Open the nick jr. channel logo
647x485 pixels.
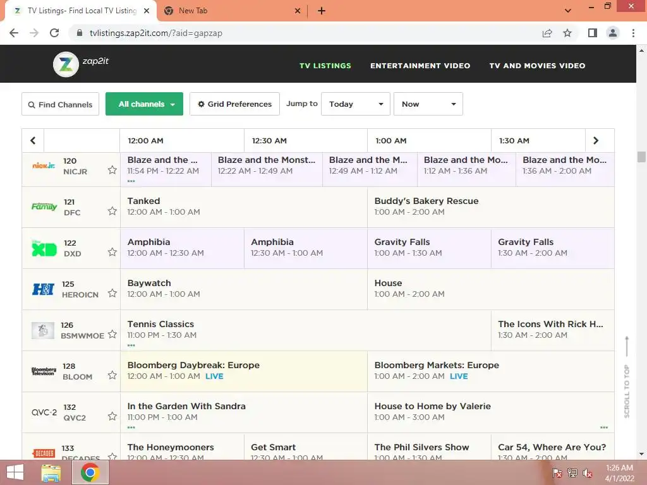click(44, 166)
